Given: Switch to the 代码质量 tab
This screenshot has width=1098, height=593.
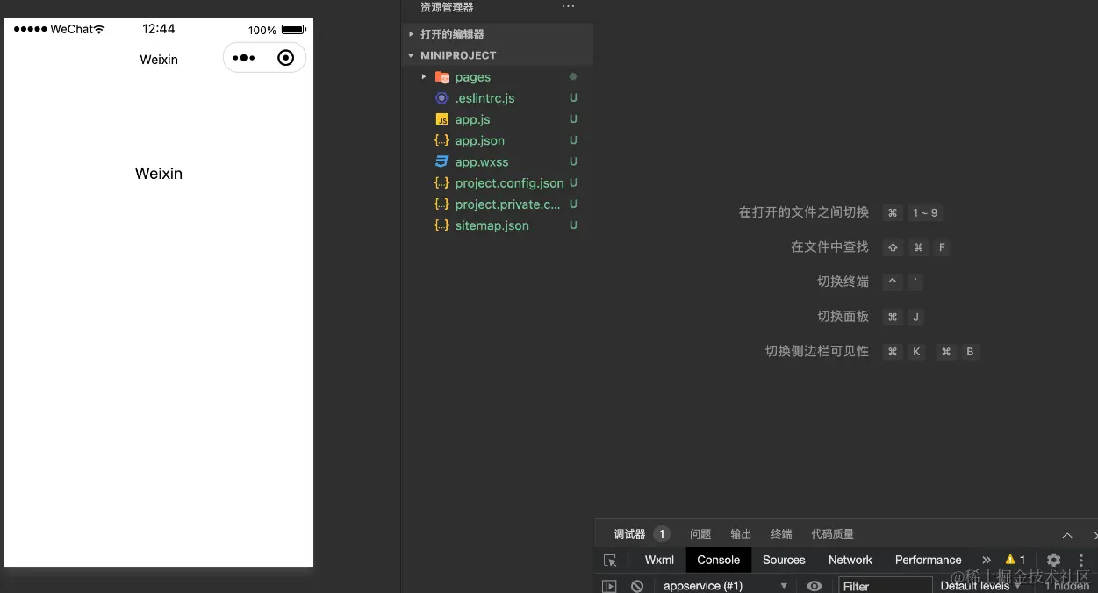Looking at the screenshot, I should point(833,534).
